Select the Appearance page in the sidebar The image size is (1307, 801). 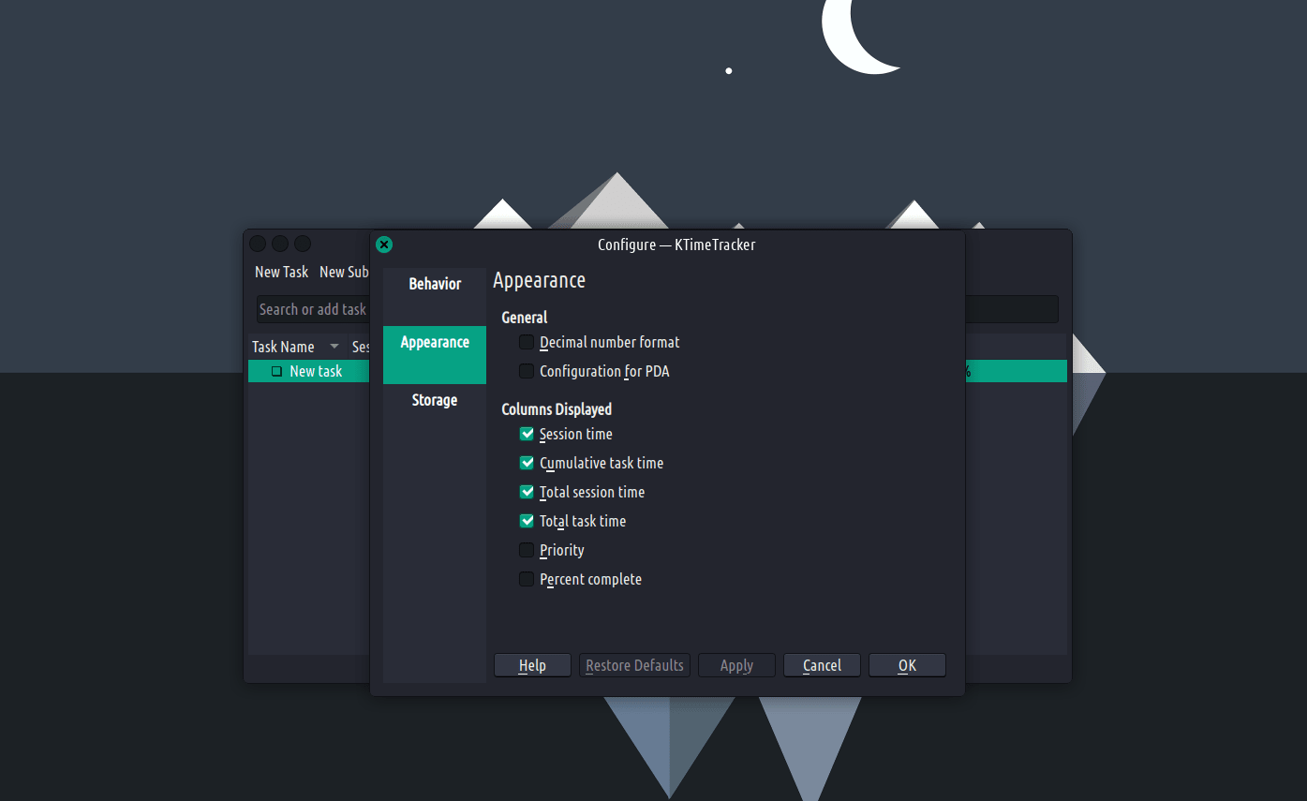pos(435,343)
